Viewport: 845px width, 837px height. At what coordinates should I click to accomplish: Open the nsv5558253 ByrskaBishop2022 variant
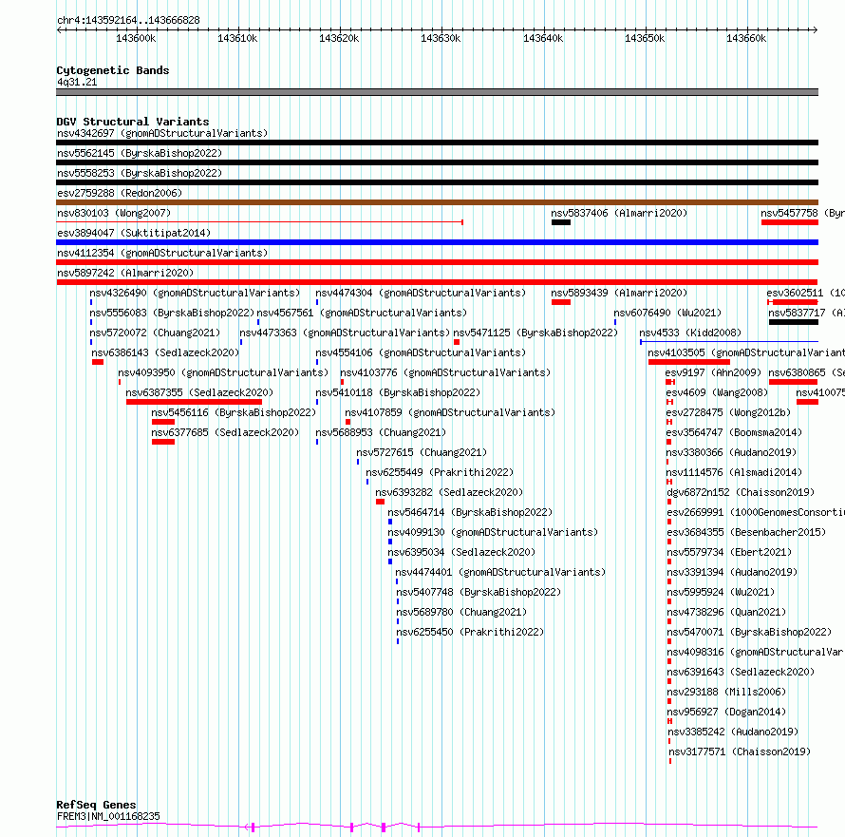(x=140, y=173)
